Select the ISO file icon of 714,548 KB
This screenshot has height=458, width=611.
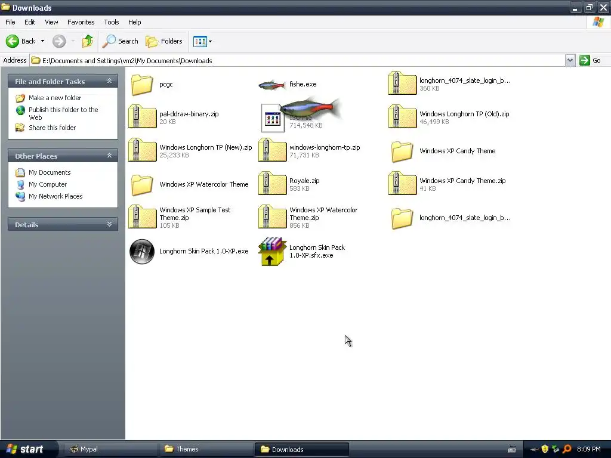click(x=272, y=118)
